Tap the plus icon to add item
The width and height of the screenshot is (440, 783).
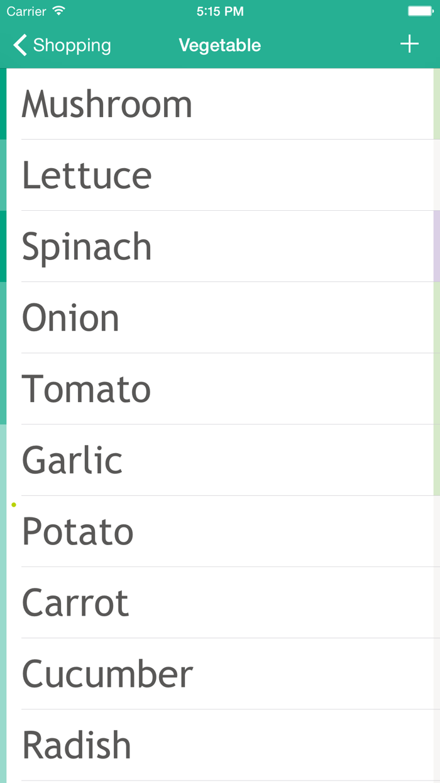tap(409, 44)
